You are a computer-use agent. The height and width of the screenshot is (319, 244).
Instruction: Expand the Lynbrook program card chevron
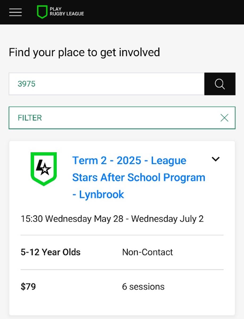click(215, 159)
